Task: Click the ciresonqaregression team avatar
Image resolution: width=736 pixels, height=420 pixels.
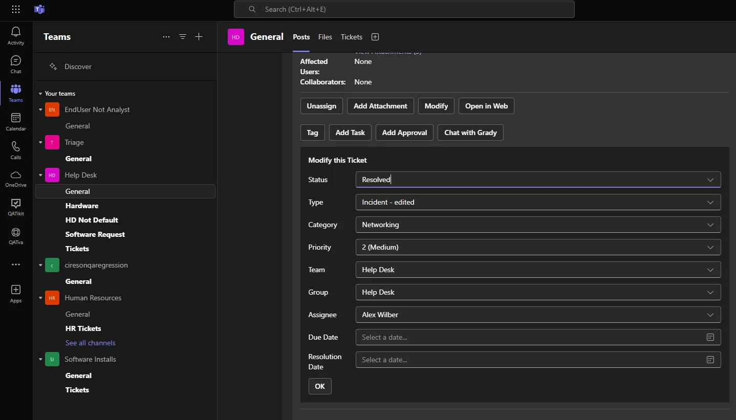Action: [x=52, y=265]
